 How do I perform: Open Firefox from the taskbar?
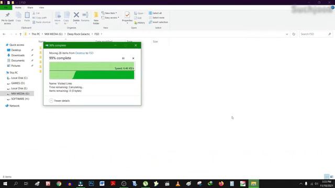(x=221, y=183)
